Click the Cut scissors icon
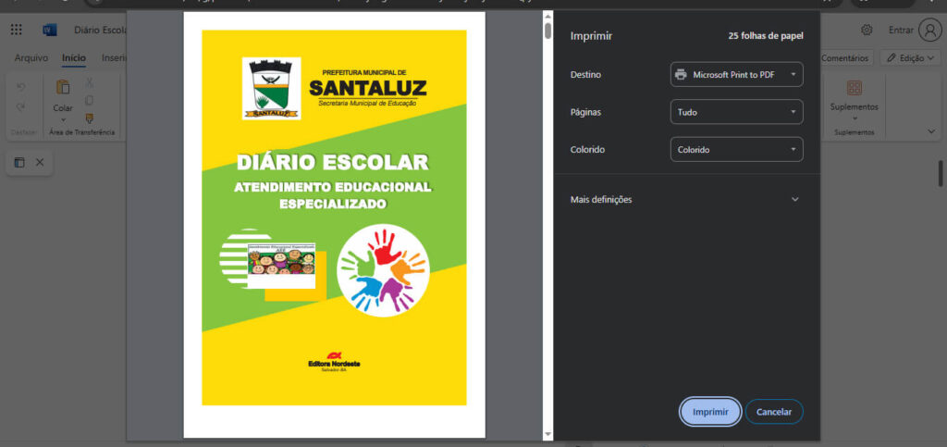This screenshot has width=947, height=447. point(90,82)
